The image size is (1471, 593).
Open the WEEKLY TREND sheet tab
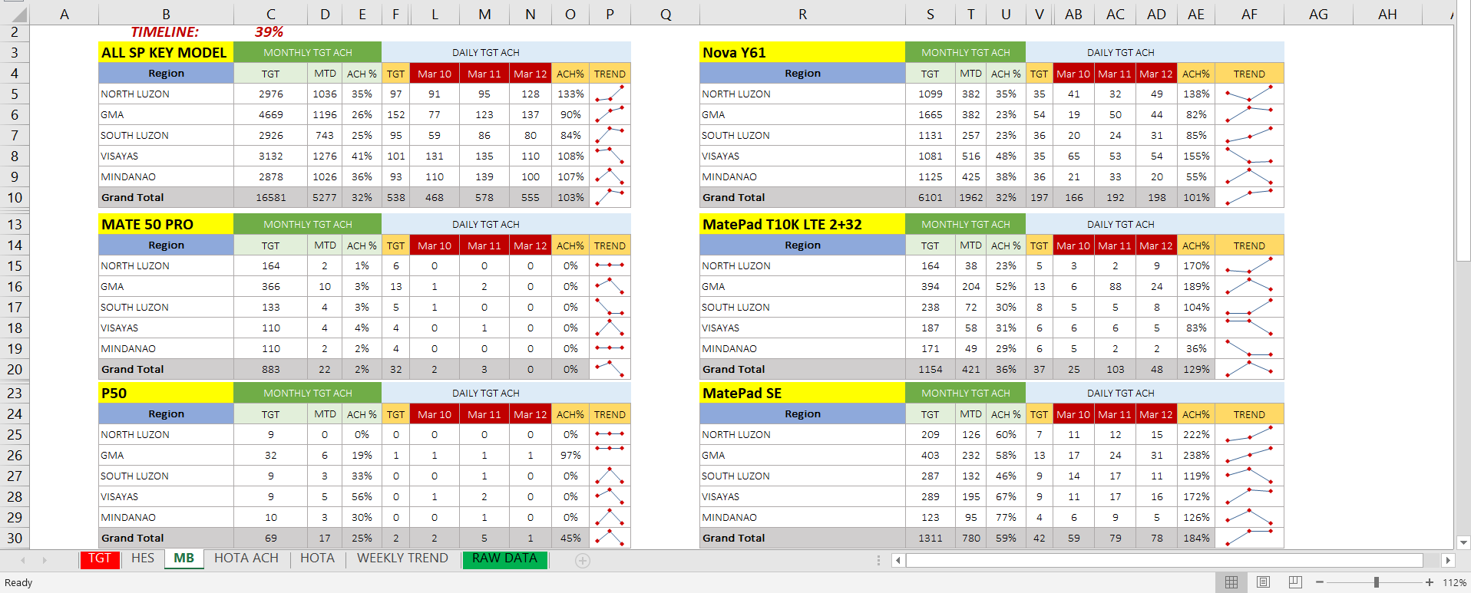tap(402, 558)
